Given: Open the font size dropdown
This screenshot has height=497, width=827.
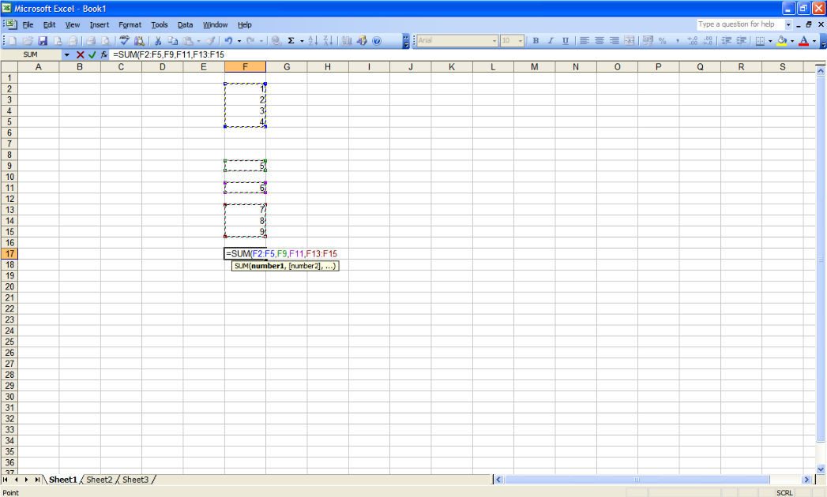Looking at the screenshot, I should point(521,40).
